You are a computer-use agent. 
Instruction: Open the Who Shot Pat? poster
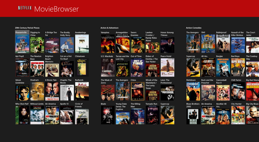[22, 115]
